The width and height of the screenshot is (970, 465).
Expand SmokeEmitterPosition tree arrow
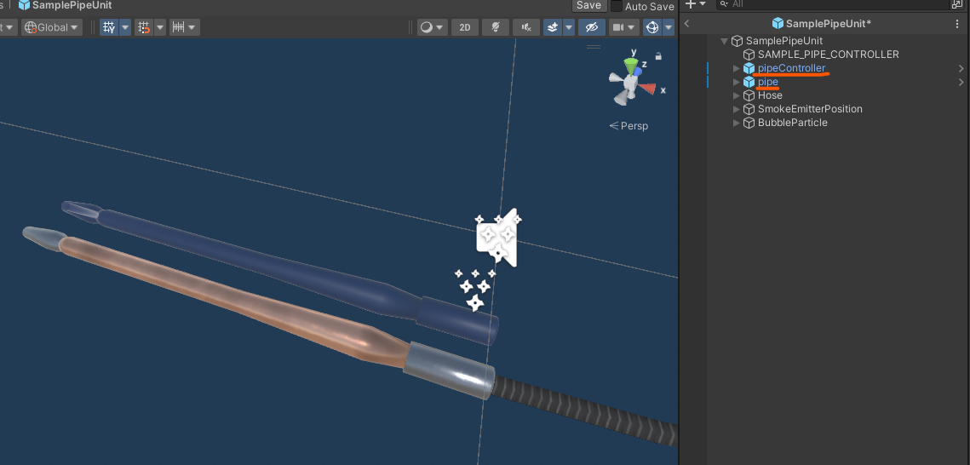[736, 109]
